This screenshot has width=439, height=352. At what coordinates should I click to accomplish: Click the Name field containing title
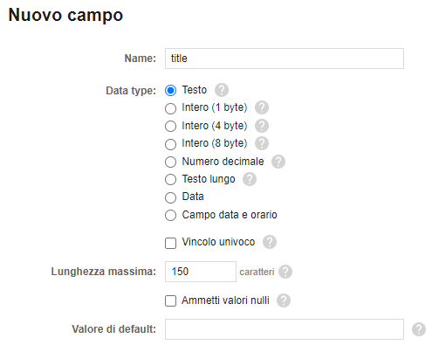(x=285, y=59)
